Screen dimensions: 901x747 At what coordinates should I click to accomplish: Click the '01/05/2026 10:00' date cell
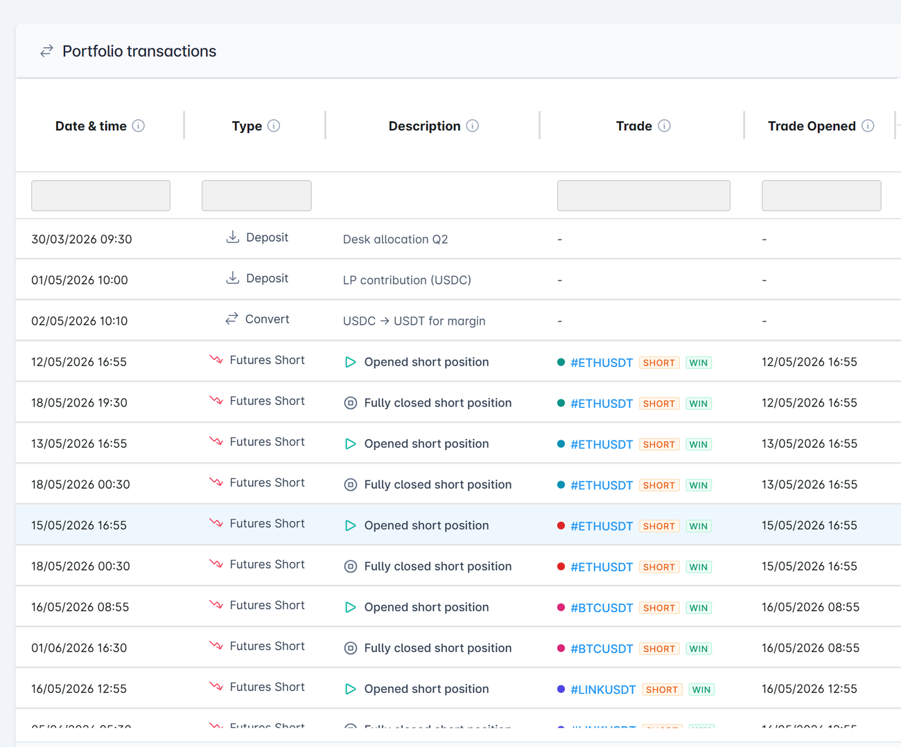tap(80, 280)
